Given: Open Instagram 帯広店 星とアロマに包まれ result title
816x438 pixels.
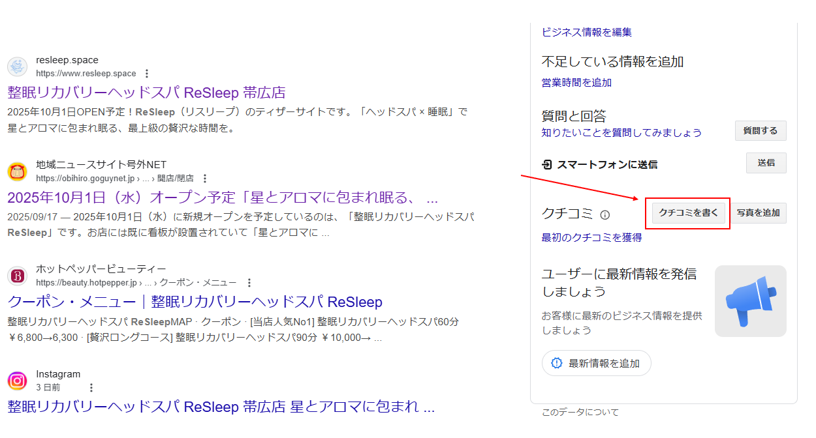Looking at the screenshot, I should tap(221, 407).
